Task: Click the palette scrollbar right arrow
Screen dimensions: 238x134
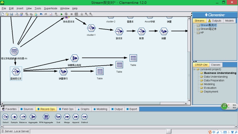Action: 236,126
